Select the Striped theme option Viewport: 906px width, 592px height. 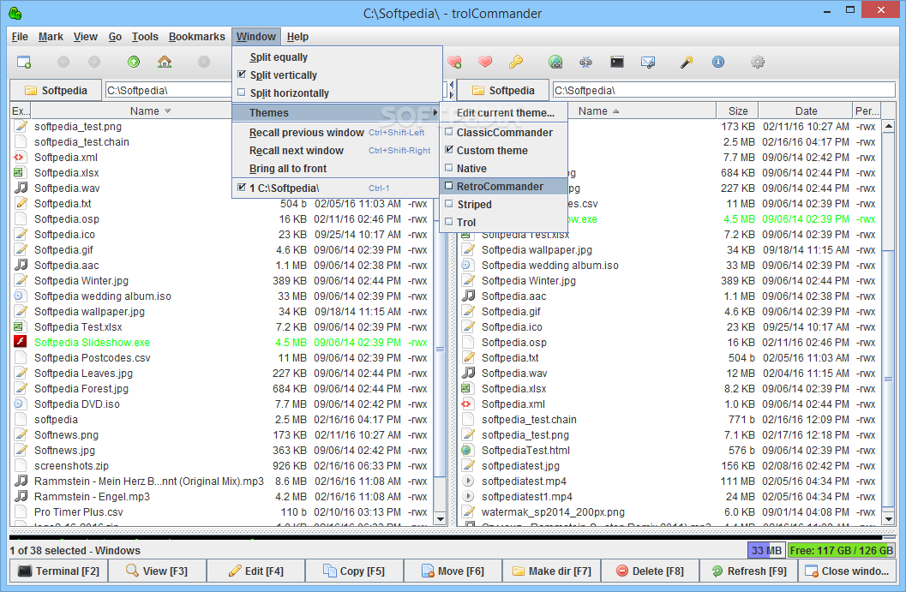pos(503,204)
